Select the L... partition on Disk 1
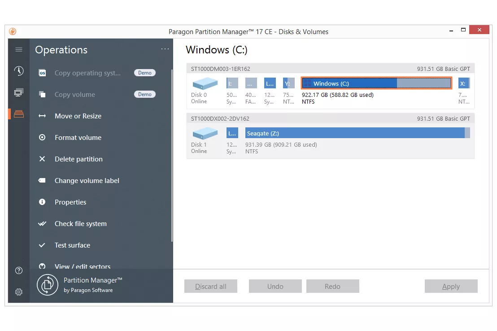The height and width of the screenshot is (331, 497). (x=232, y=133)
